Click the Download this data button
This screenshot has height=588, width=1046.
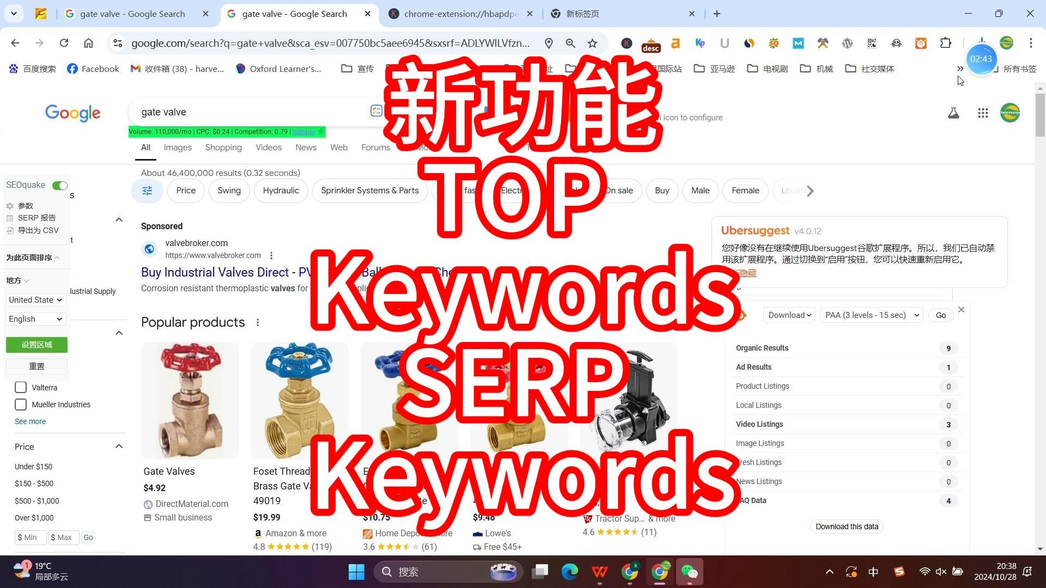(846, 526)
